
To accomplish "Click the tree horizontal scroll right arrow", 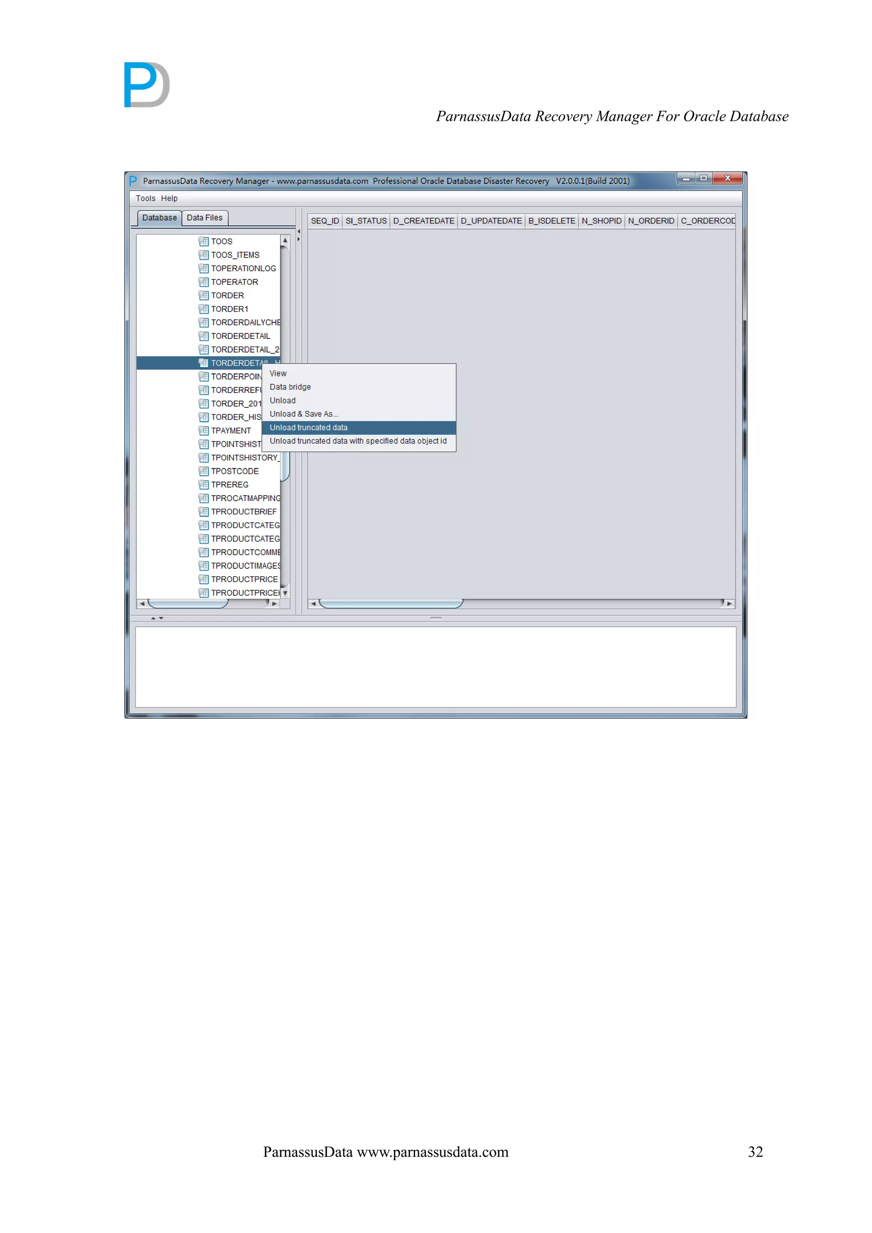I will click(x=275, y=604).
